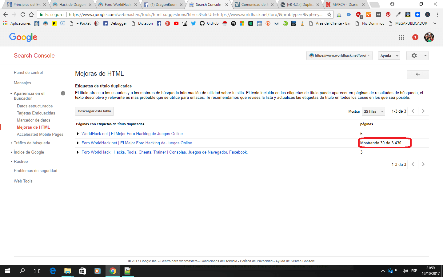Click the Google logo
This screenshot has height=277, width=443.
pyautogui.click(x=23, y=37)
